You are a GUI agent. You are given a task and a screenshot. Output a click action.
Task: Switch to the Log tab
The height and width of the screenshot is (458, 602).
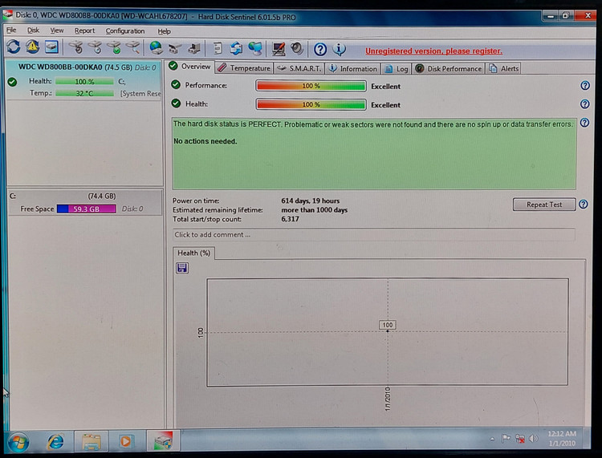[397, 69]
